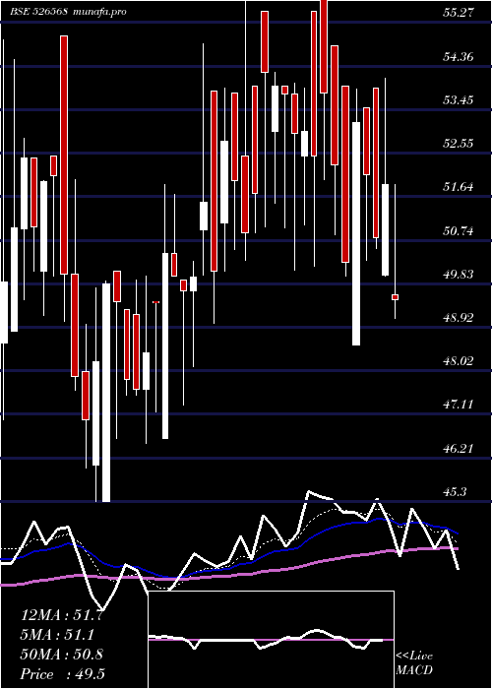Click the 48.92 price axis label
The width and height of the screenshot is (492, 689).
click(459, 317)
